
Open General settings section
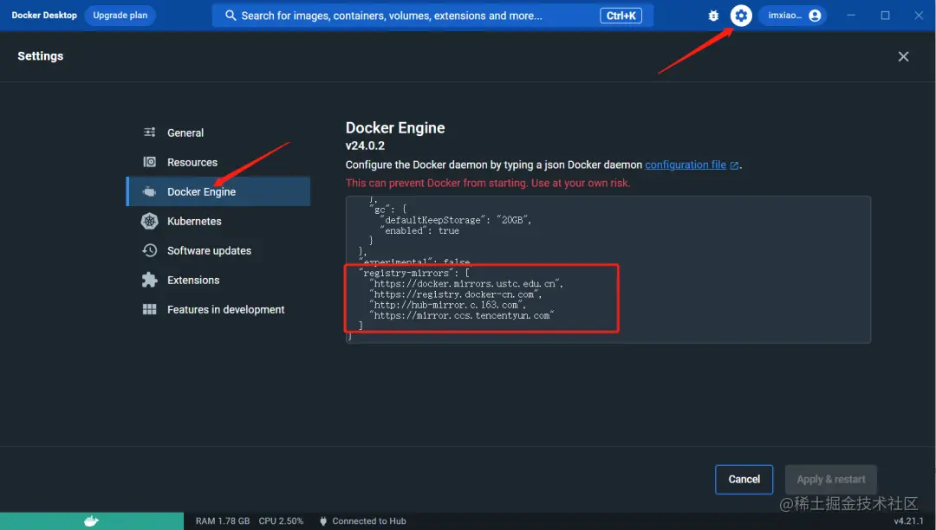[x=218, y=132]
